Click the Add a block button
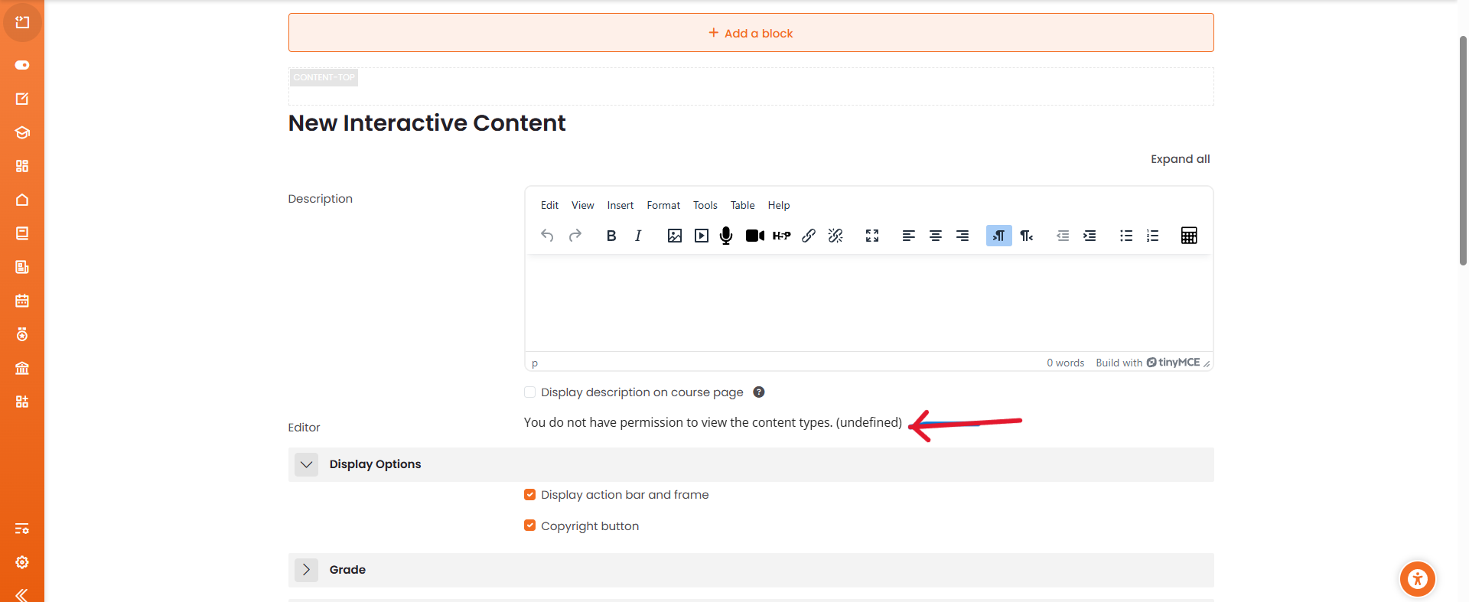 pos(751,33)
